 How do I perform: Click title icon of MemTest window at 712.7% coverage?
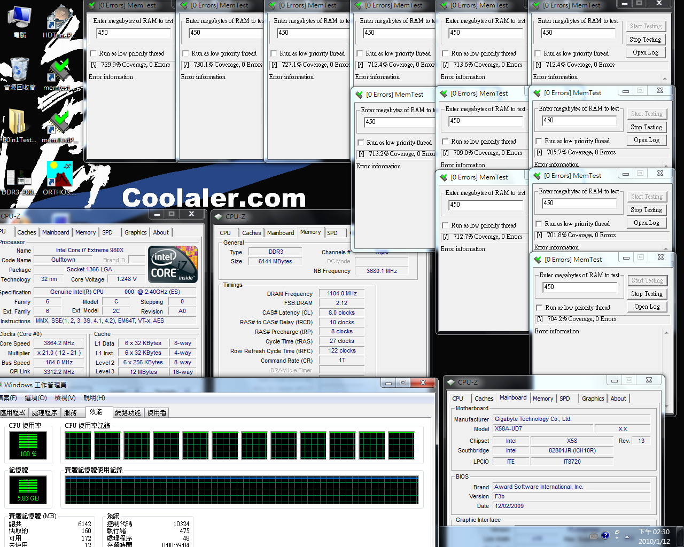(x=444, y=177)
